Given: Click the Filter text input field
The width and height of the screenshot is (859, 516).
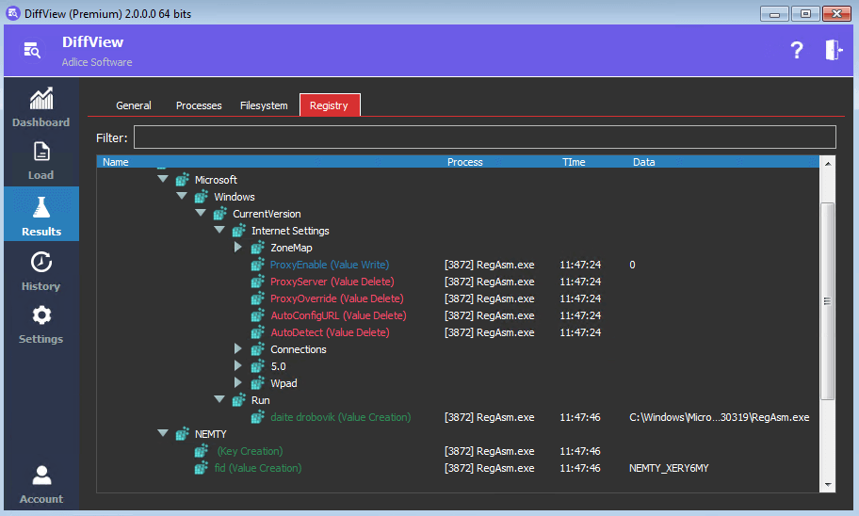Looking at the screenshot, I should coord(484,137).
